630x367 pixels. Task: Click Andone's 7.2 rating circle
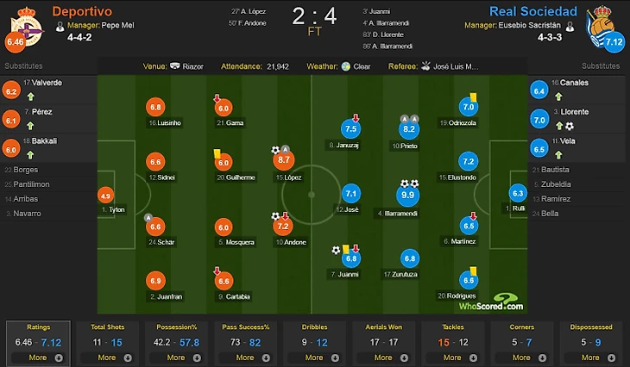[x=283, y=226]
